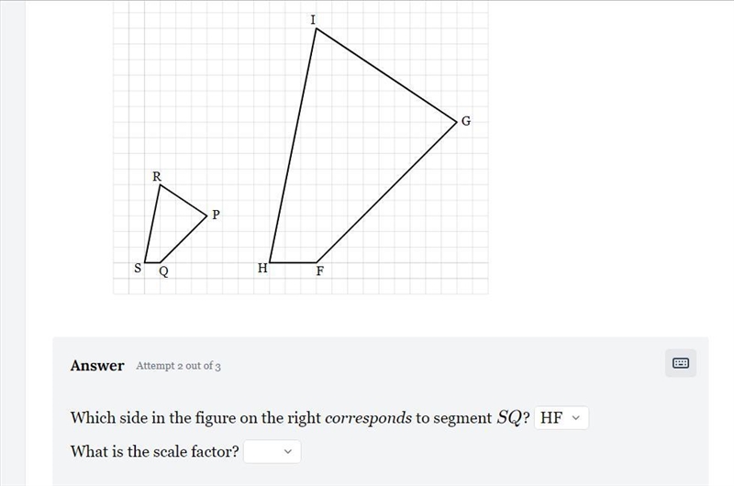Select vertex Q on the small figure
Screen dimensions: 734x486
click(x=160, y=262)
